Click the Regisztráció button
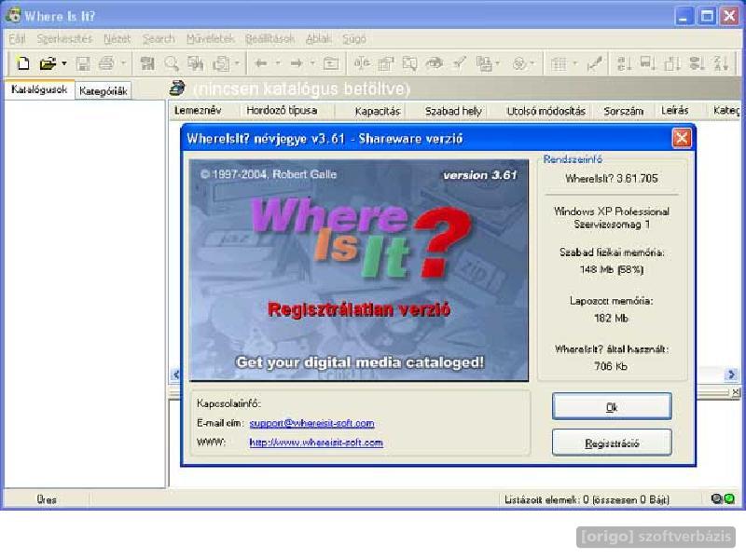746x559 pixels. coord(612,443)
